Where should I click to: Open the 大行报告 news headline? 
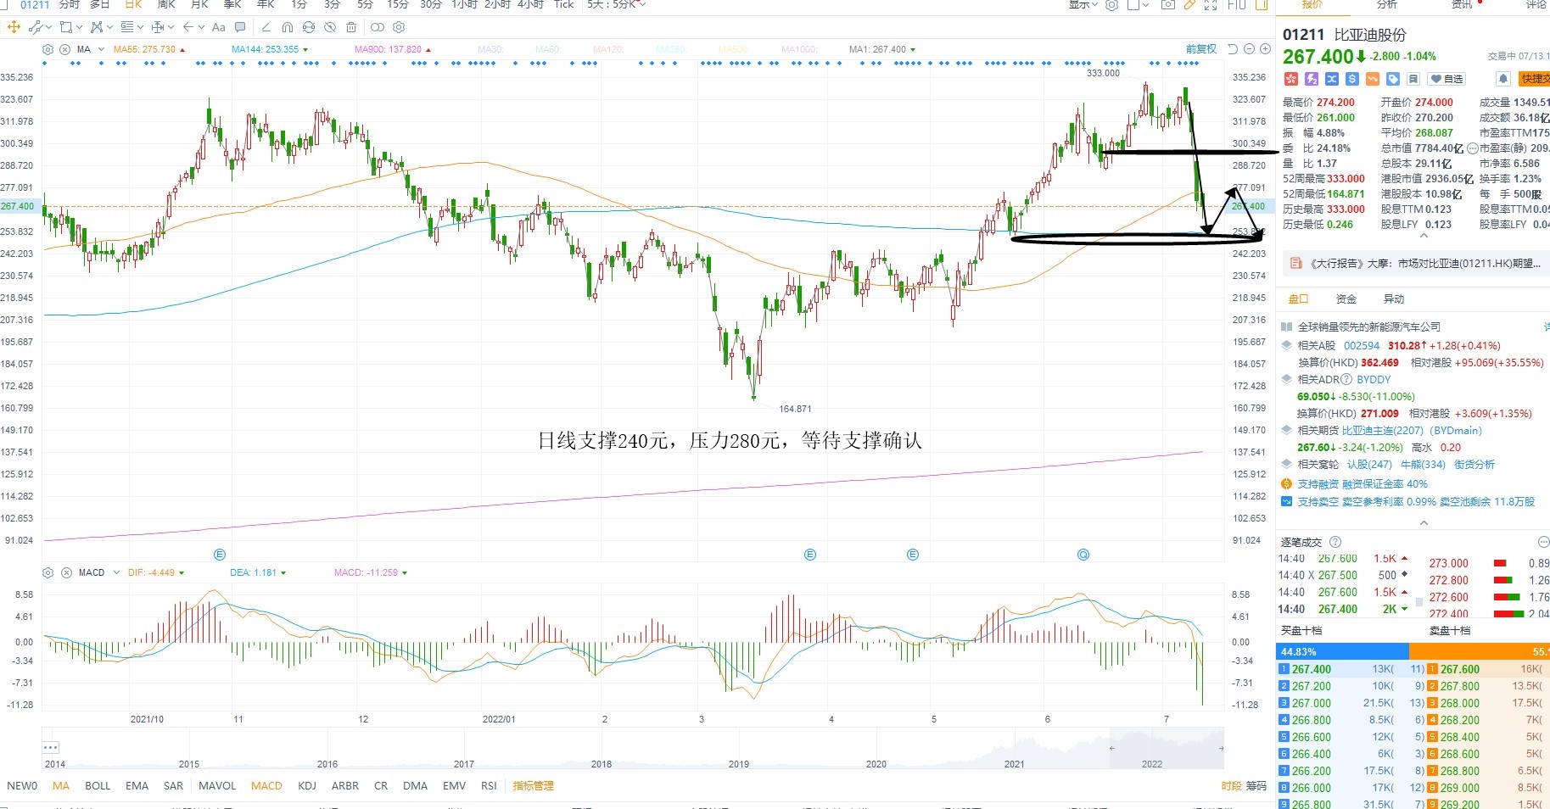click(x=1415, y=264)
